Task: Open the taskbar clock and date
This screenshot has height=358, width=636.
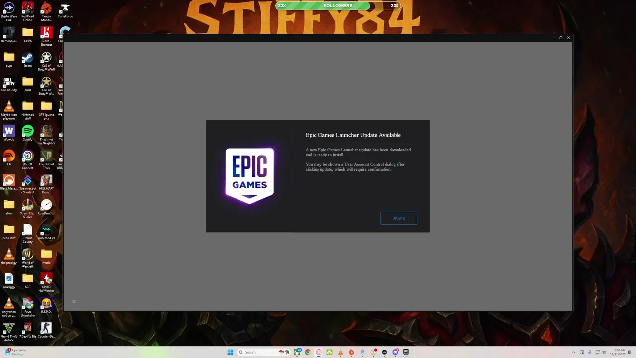Action: pos(618,352)
